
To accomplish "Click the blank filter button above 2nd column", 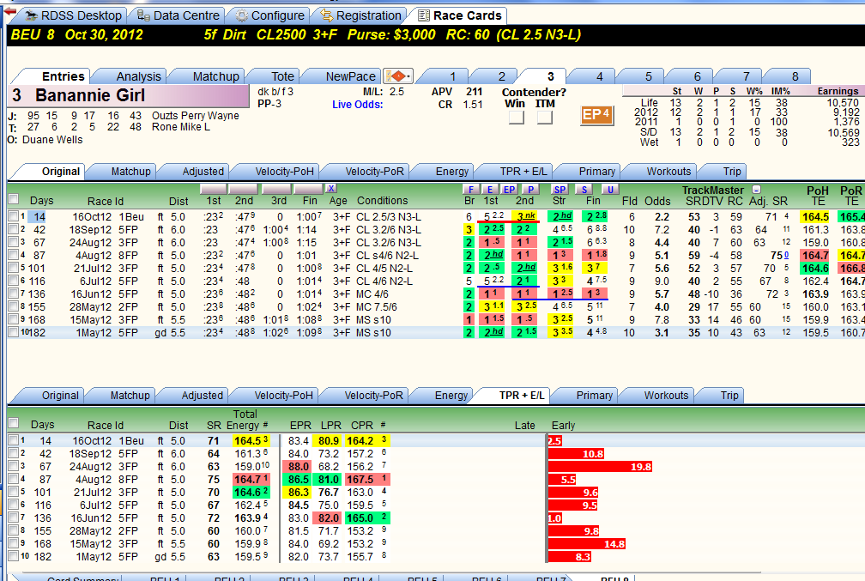I will pyautogui.click(x=244, y=189).
